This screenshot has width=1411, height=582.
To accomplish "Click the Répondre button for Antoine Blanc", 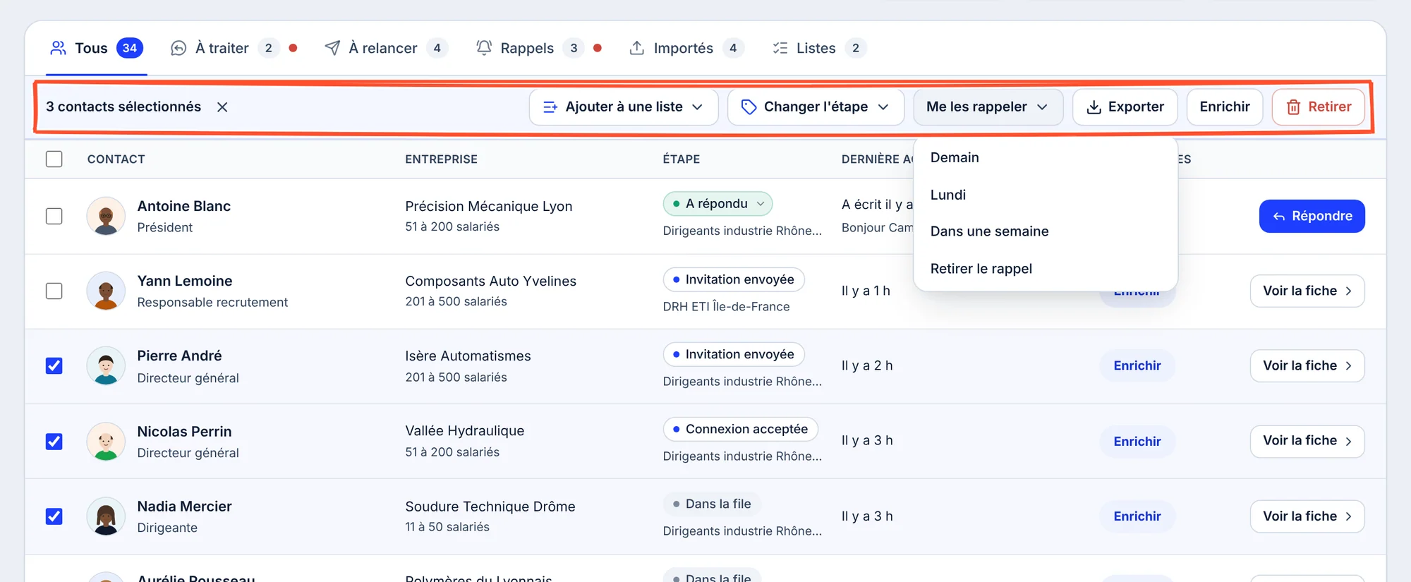I will pos(1312,216).
